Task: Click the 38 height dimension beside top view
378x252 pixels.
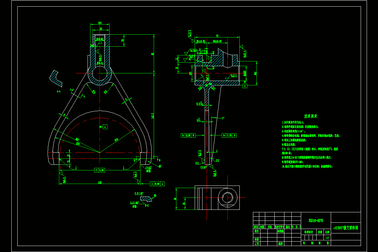Action: (175, 199)
